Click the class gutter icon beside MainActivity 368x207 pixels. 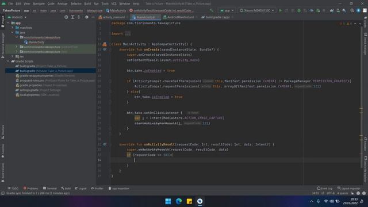coord(105,44)
